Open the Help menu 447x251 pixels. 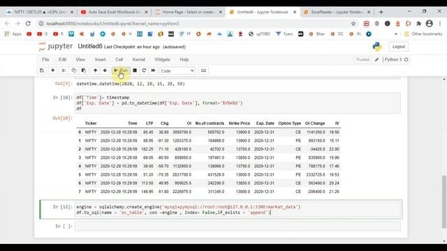[184, 59]
